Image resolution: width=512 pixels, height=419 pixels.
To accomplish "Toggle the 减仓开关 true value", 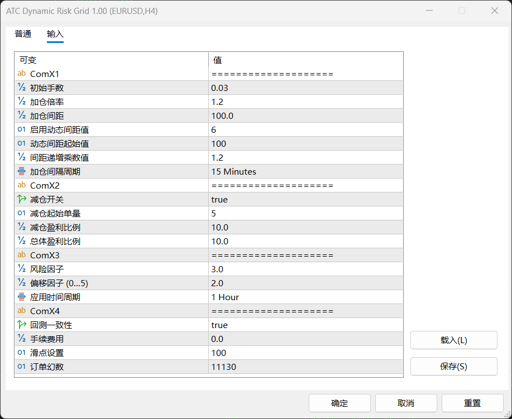I will click(x=305, y=199).
